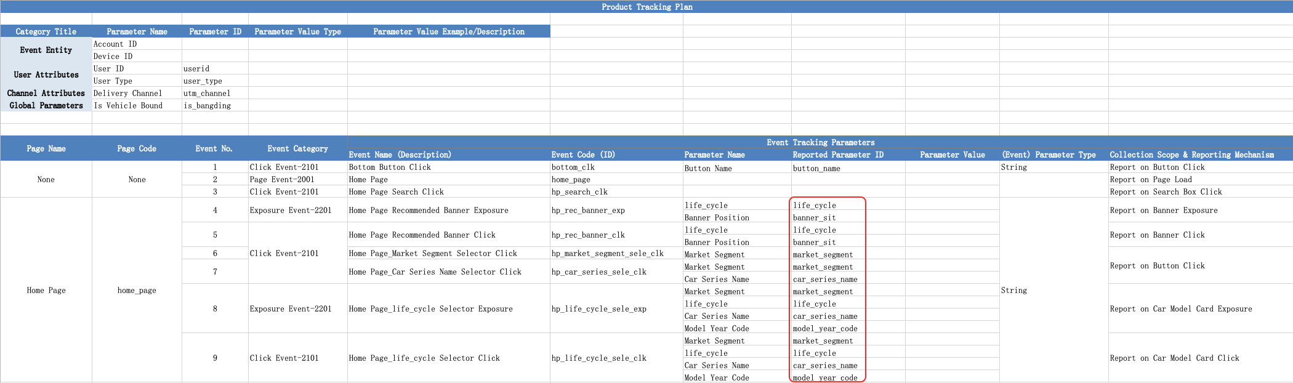The height and width of the screenshot is (383, 1293).
Task: Select the 'Account ID' cell
Action: 137,44
